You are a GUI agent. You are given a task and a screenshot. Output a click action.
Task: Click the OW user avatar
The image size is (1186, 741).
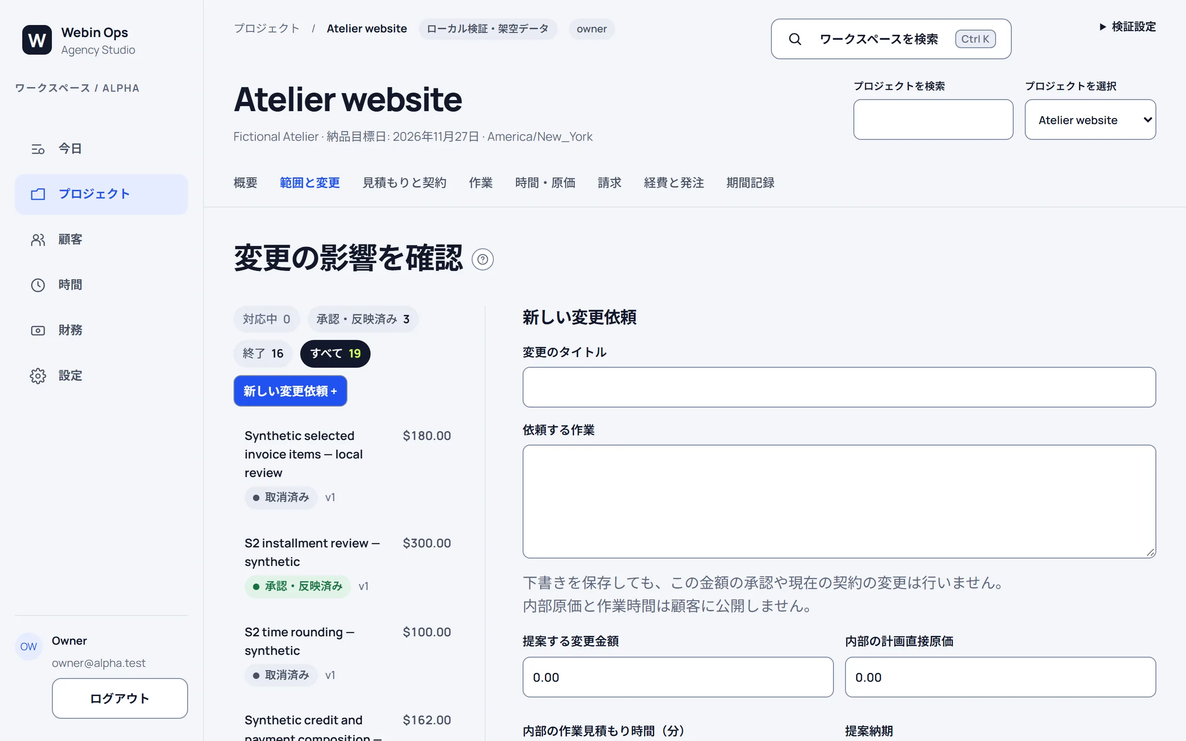click(x=28, y=647)
